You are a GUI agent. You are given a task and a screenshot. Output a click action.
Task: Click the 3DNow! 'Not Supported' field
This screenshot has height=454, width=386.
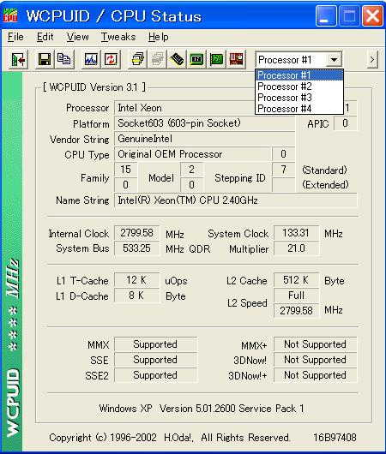click(316, 360)
